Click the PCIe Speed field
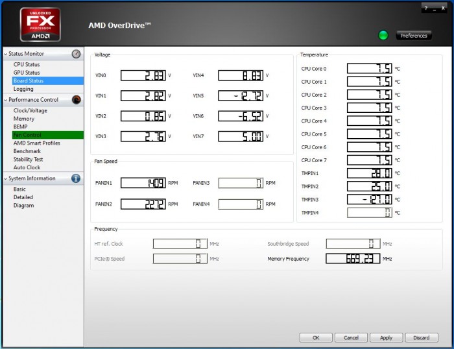Viewport: 454px width, 349px height. pos(180,258)
